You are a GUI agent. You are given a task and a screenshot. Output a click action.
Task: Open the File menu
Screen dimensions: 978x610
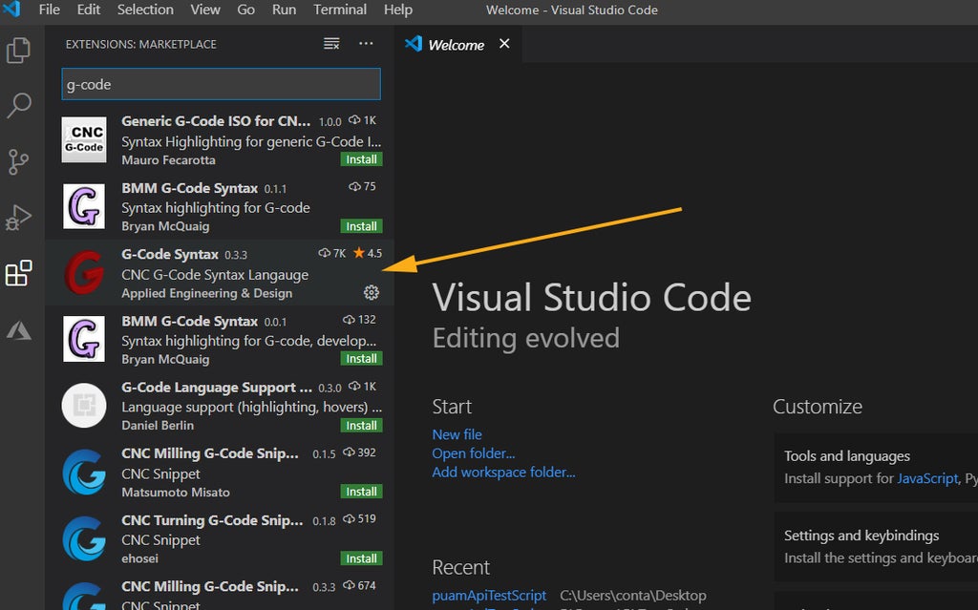pyautogui.click(x=50, y=10)
